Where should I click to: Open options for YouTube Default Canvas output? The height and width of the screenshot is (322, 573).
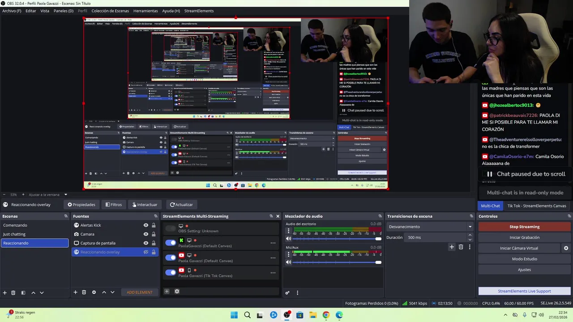tap(273, 258)
